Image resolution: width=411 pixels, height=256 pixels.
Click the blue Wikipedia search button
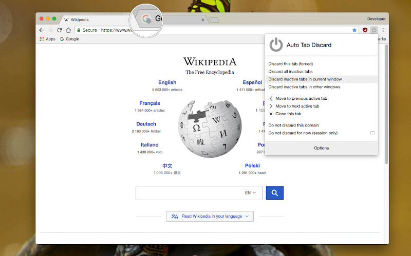pos(275,193)
